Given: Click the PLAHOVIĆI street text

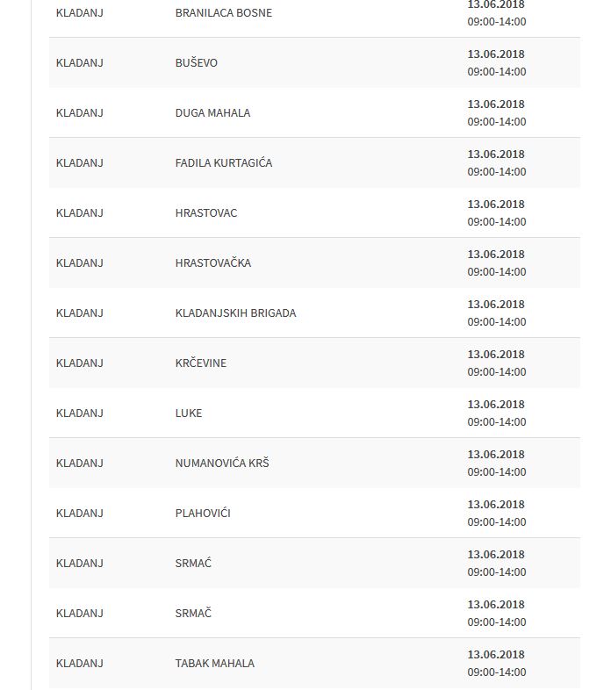Looking at the screenshot, I should (x=203, y=514).
